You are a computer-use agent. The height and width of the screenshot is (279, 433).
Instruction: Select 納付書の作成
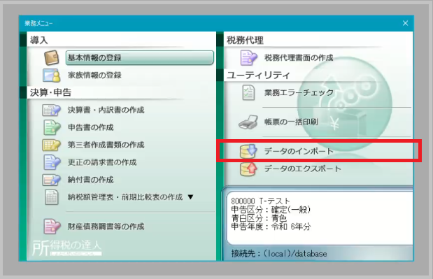pos(90,180)
